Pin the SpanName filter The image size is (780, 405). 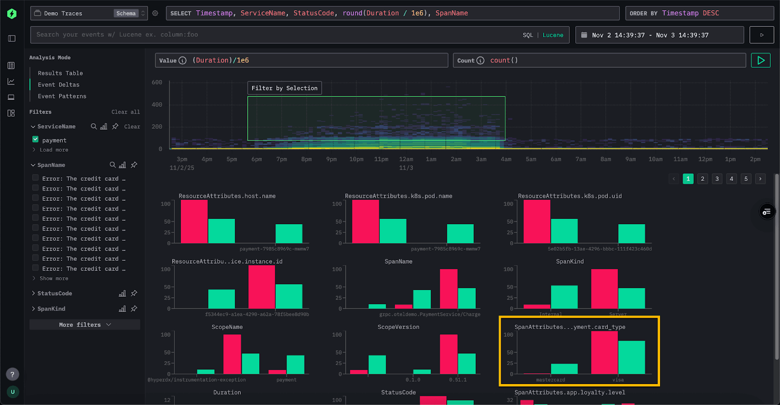tap(134, 165)
